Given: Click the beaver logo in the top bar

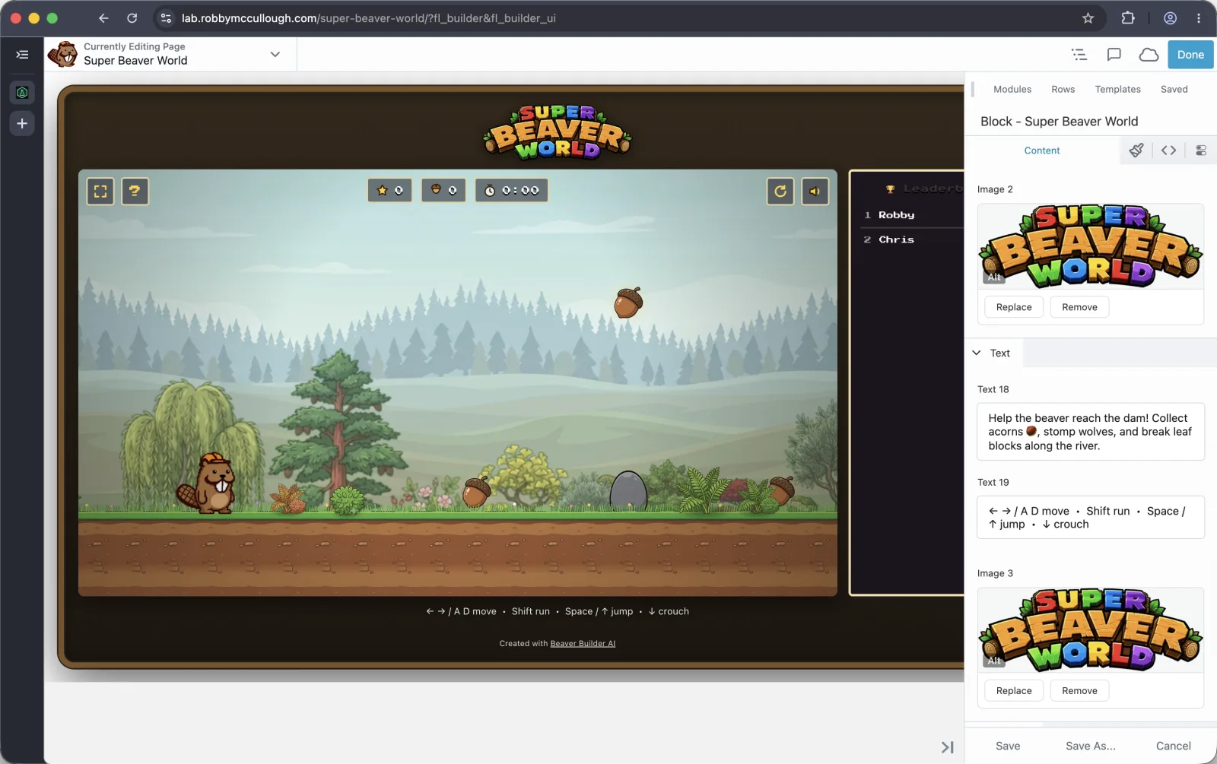Looking at the screenshot, I should pyautogui.click(x=62, y=54).
